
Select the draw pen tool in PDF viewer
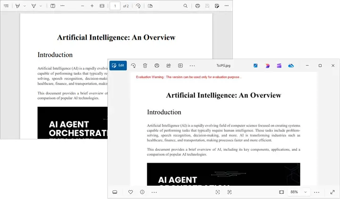(x=34, y=6)
